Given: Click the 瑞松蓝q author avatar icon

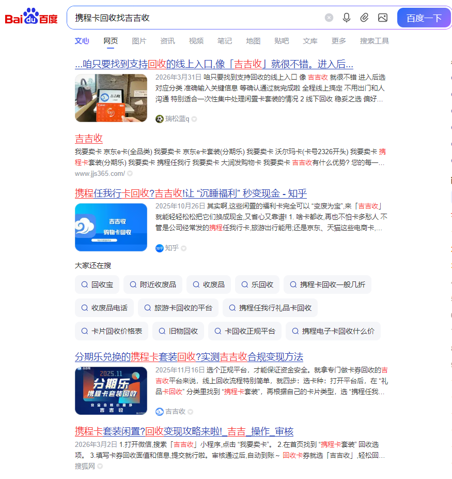Looking at the screenshot, I should pos(159,118).
